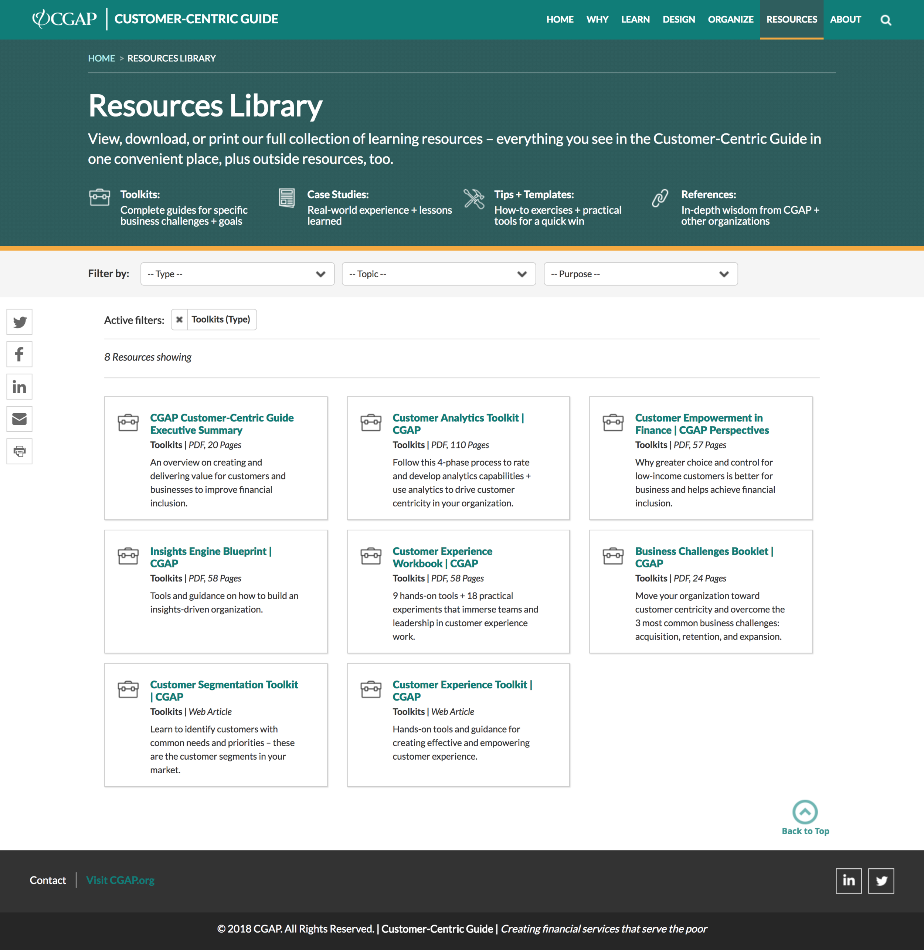
Task: Remove the Toolkits (Type) active filter
Action: click(x=179, y=319)
